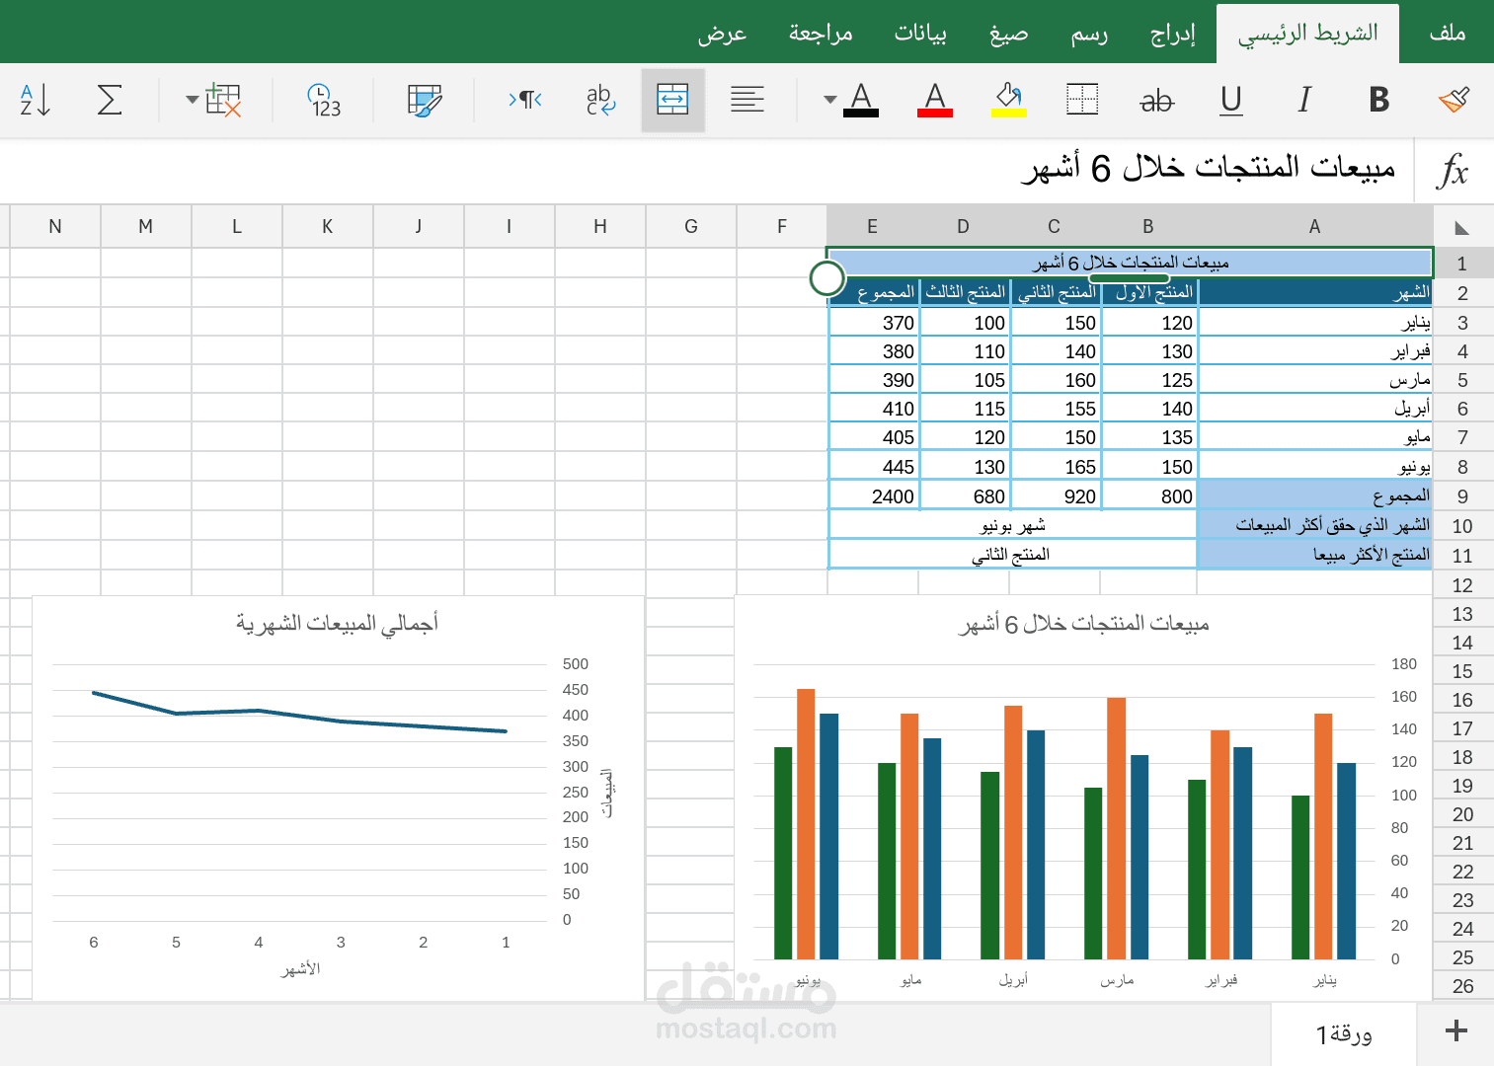Apply yellow fill color

pyautogui.click(x=1008, y=100)
